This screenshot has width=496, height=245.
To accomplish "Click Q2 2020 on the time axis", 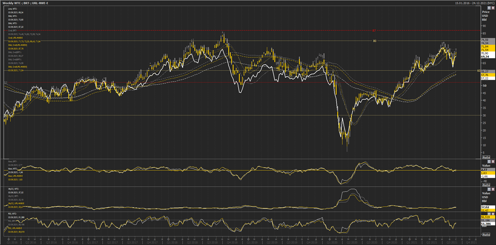I will point(353,242).
